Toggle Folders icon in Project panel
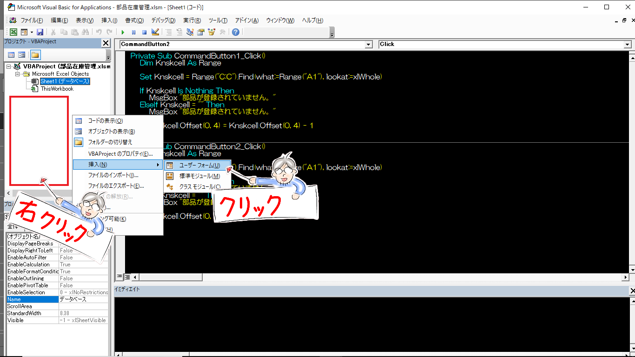 click(35, 55)
